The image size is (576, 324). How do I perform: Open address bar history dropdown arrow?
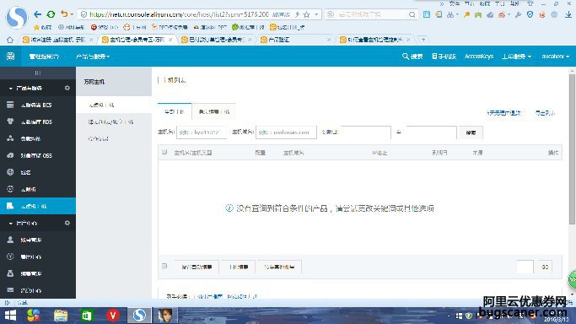316,14
